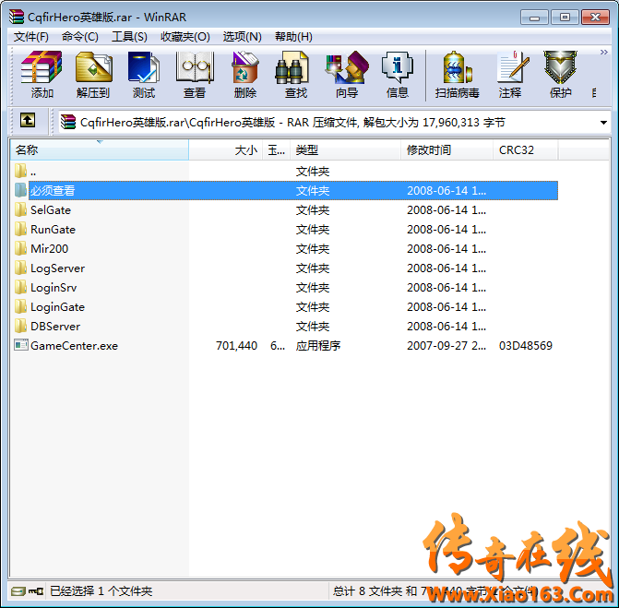Click the SelGate row 文件夹 type cell
619x608 pixels.
tap(313, 210)
